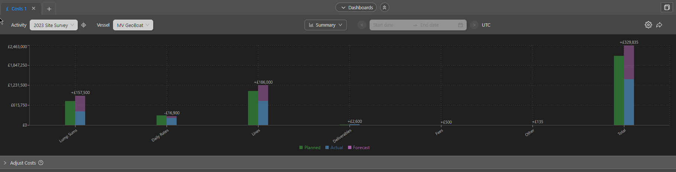
Task: Add a new tab with plus icon
Action: (49, 9)
